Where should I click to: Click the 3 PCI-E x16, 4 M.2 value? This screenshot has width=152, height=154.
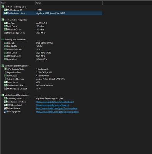44,72
